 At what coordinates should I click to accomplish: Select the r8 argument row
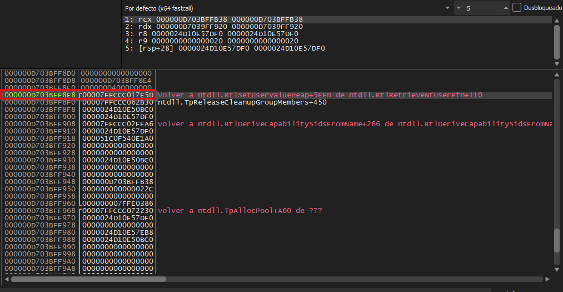214,34
